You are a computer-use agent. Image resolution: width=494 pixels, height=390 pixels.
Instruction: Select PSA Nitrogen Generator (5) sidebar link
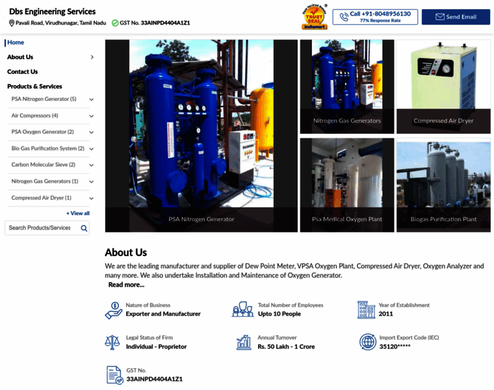point(44,99)
